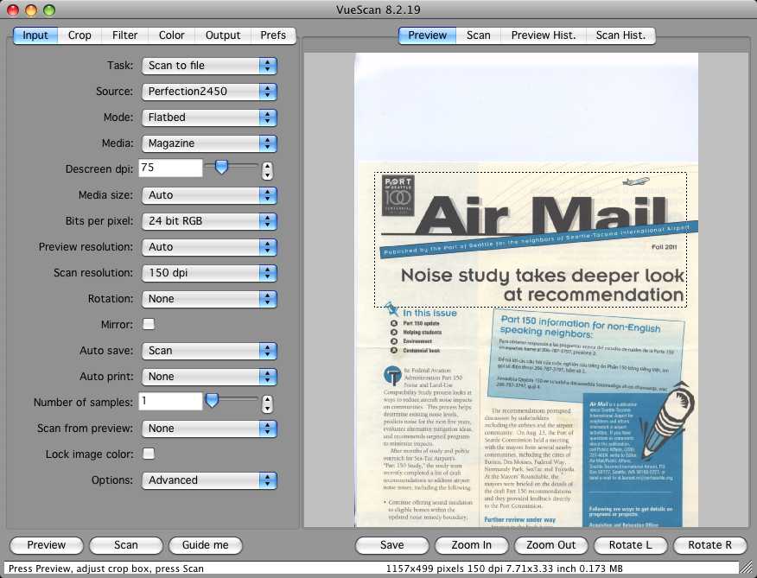
Task: Open the Auto print dropdown
Action: click(x=209, y=377)
